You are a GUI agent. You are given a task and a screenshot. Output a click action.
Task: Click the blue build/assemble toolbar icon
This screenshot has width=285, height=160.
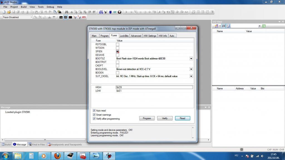[x=101, y=12]
